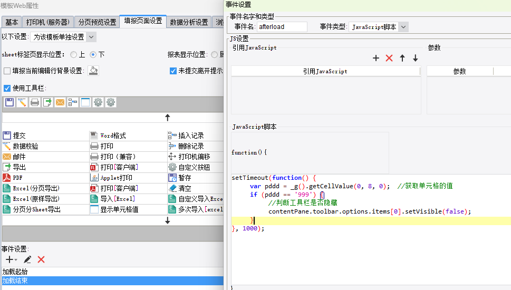The height and width of the screenshot is (290, 511).
Task: Choose the 暂存 item
Action: [180, 178]
